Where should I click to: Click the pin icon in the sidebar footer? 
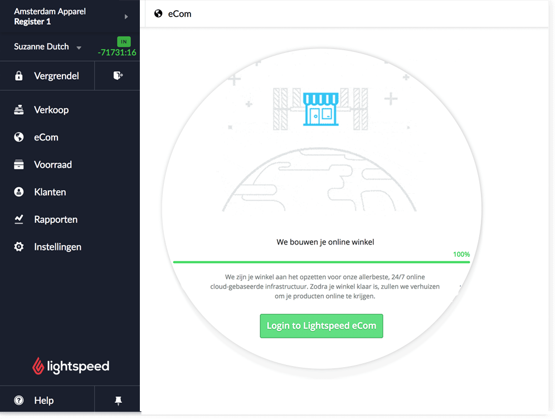(x=118, y=400)
